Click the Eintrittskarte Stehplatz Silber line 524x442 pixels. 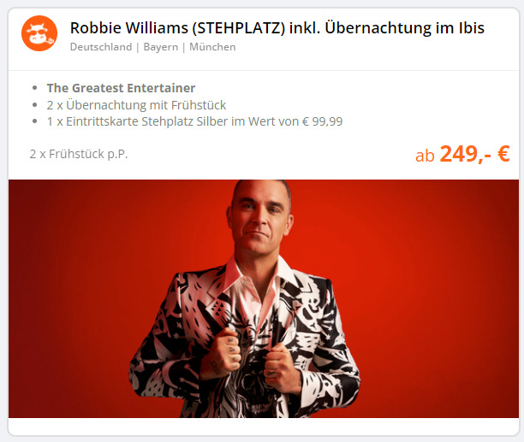coord(194,121)
